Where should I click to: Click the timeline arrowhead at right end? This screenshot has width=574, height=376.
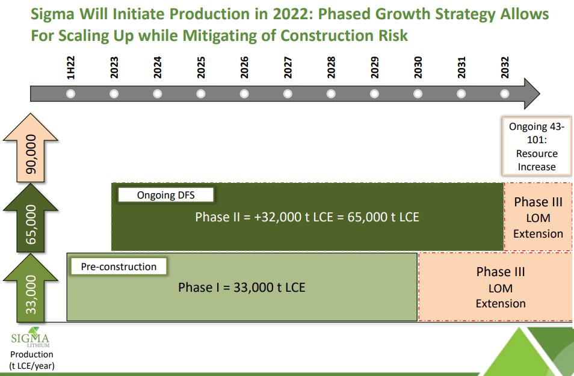click(x=532, y=94)
